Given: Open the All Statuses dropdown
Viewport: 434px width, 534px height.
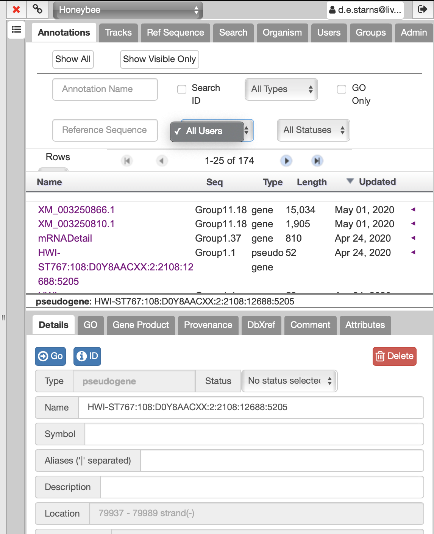Looking at the screenshot, I should [x=313, y=130].
